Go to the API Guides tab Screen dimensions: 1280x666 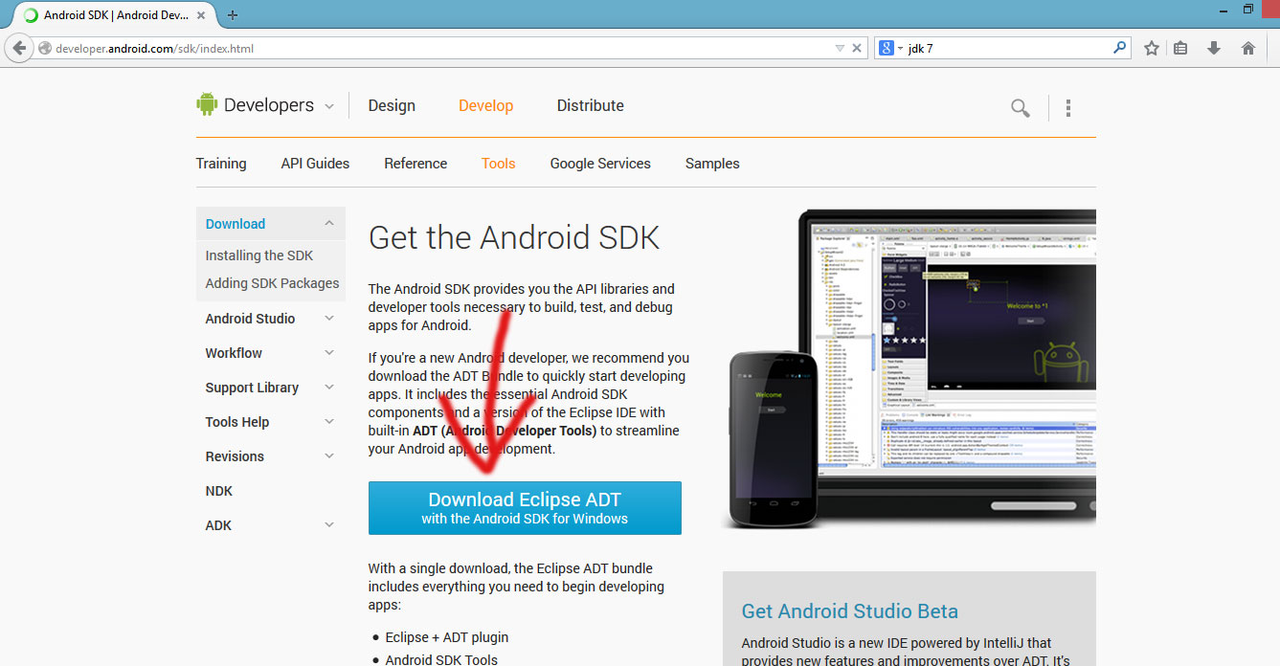point(315,164)
